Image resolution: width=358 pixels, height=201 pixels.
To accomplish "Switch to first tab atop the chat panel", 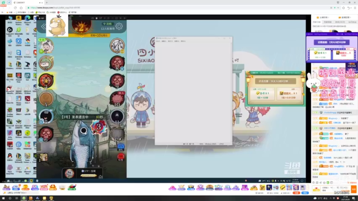I will [316, 22].
